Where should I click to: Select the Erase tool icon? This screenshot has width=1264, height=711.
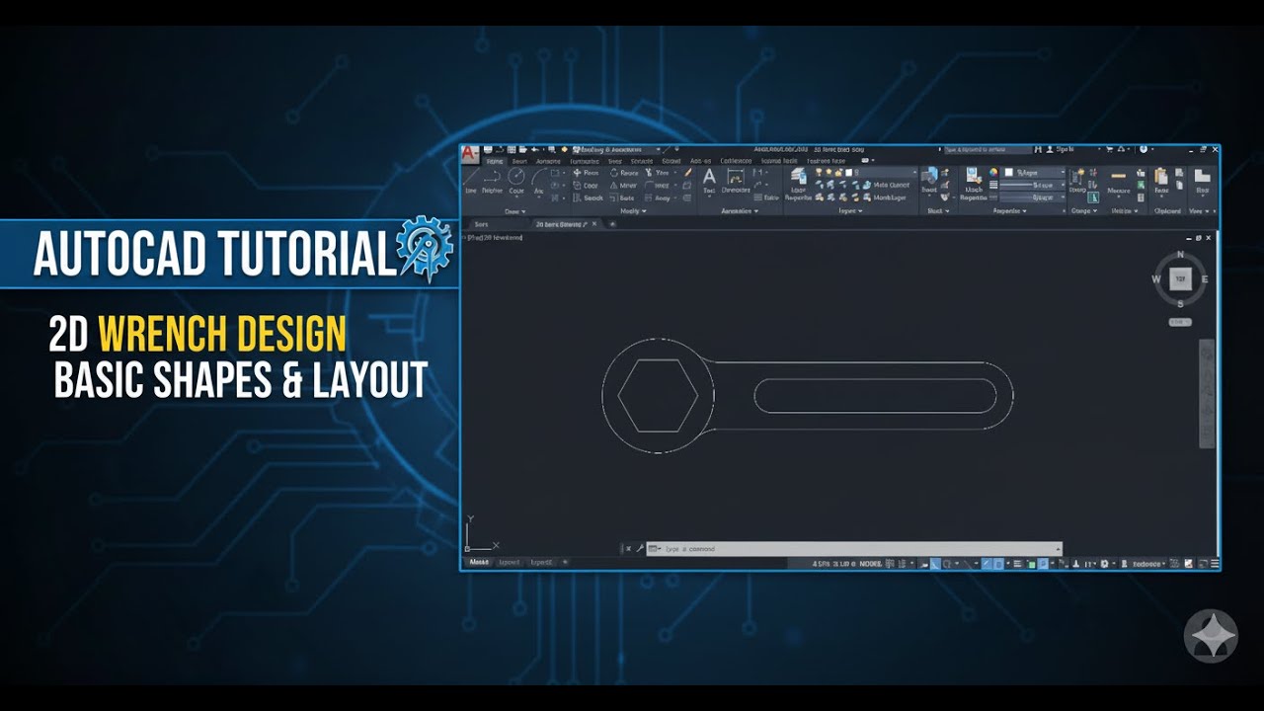(688, 173)
